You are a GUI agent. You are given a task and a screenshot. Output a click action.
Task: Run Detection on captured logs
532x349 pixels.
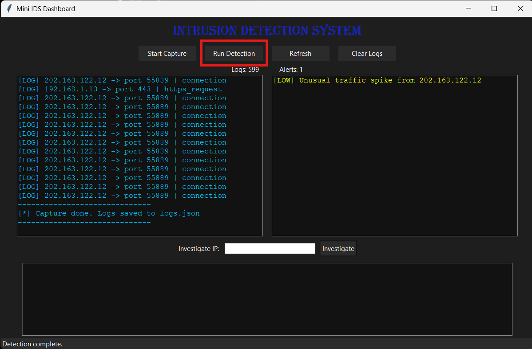[x=234, y=54]
